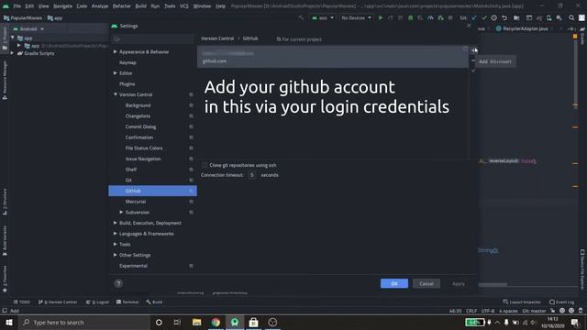Open the No Devices selector dropdown

(356, 17)
